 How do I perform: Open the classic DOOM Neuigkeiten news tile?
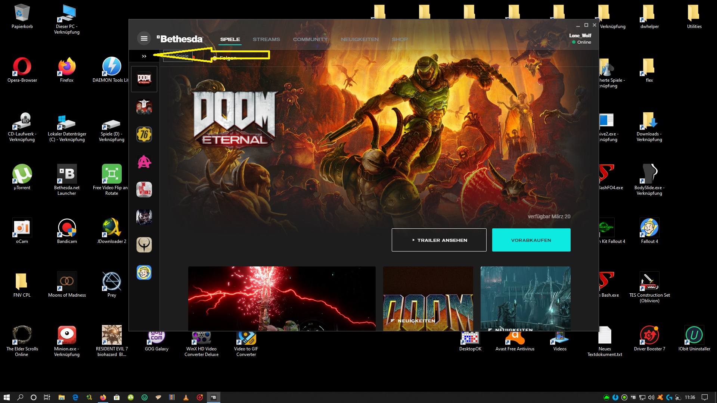point(428,298)
